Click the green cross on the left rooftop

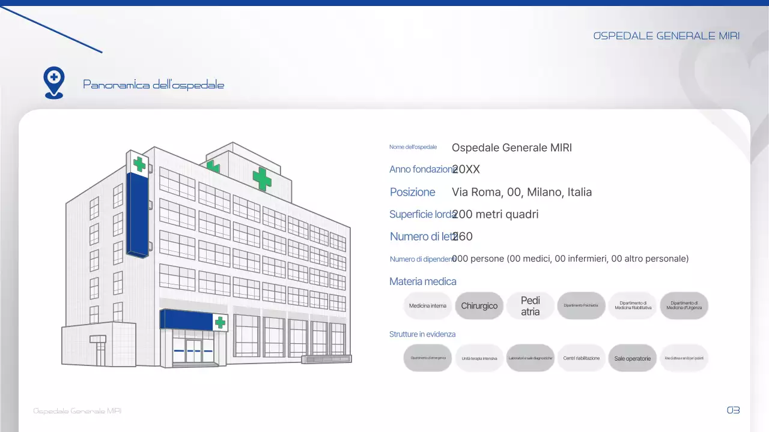[x=139, y=164]
